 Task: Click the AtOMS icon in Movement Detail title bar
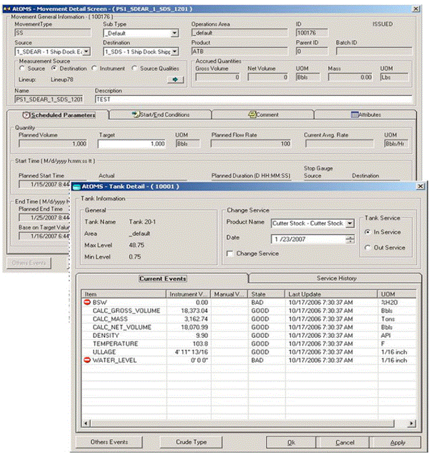point(7,9)
